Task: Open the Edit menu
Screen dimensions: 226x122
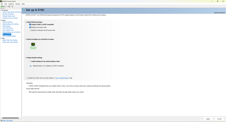Action: tap(6, 4)
